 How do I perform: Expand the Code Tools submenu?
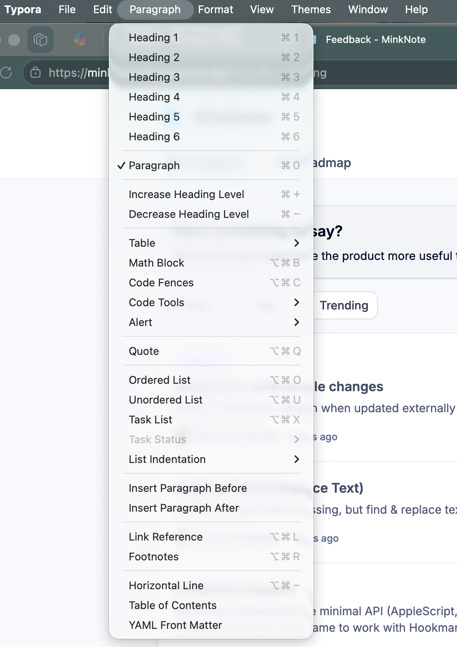[211, 302]
